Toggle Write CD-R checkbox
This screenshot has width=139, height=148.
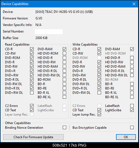click(x=99, y=49)
